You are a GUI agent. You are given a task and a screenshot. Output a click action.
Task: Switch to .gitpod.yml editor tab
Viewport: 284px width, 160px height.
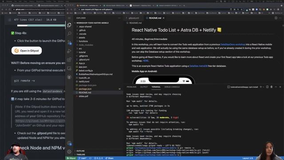click(x=134, y=18)
